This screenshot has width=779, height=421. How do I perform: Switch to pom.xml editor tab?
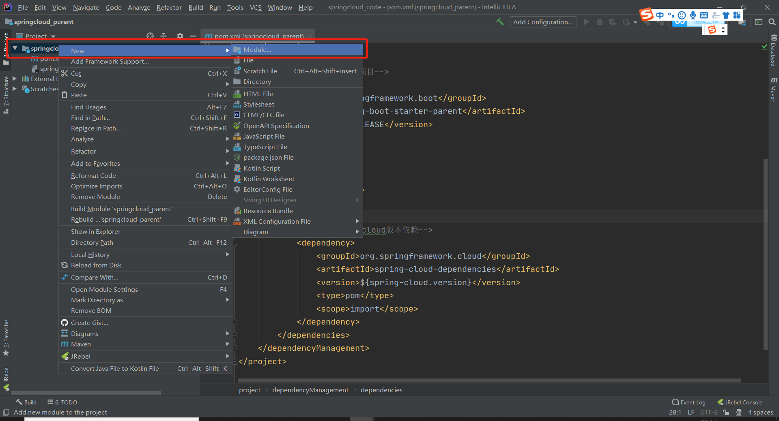[259, 36]
